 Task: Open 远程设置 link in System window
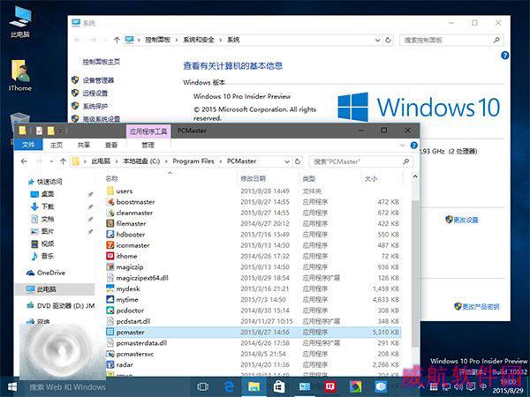click(x=95, y=94)
